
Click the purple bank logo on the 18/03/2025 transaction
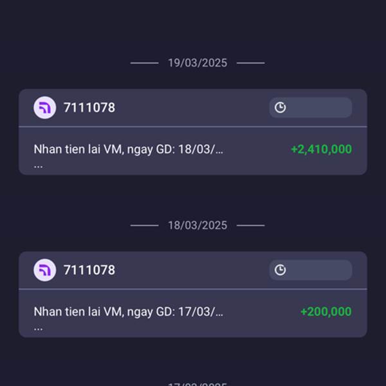click(44, 270)
